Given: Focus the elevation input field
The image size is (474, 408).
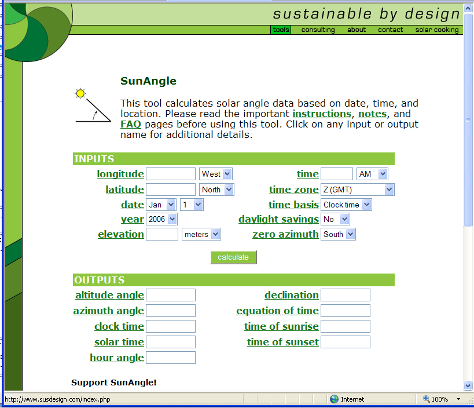Looking at the screenshot, I should pyautogui.click(x=162, y=234).
